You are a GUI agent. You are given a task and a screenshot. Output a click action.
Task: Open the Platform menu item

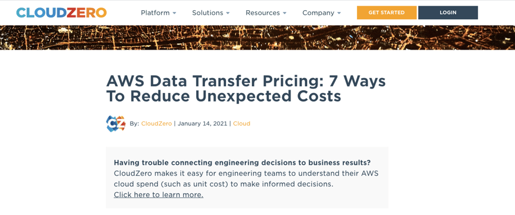[x=155, y=13]
